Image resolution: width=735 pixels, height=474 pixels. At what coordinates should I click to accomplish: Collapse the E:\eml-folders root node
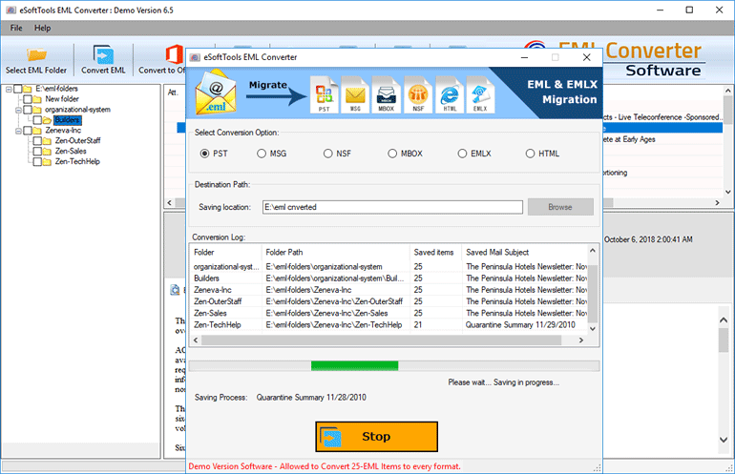tap(9, 89)
